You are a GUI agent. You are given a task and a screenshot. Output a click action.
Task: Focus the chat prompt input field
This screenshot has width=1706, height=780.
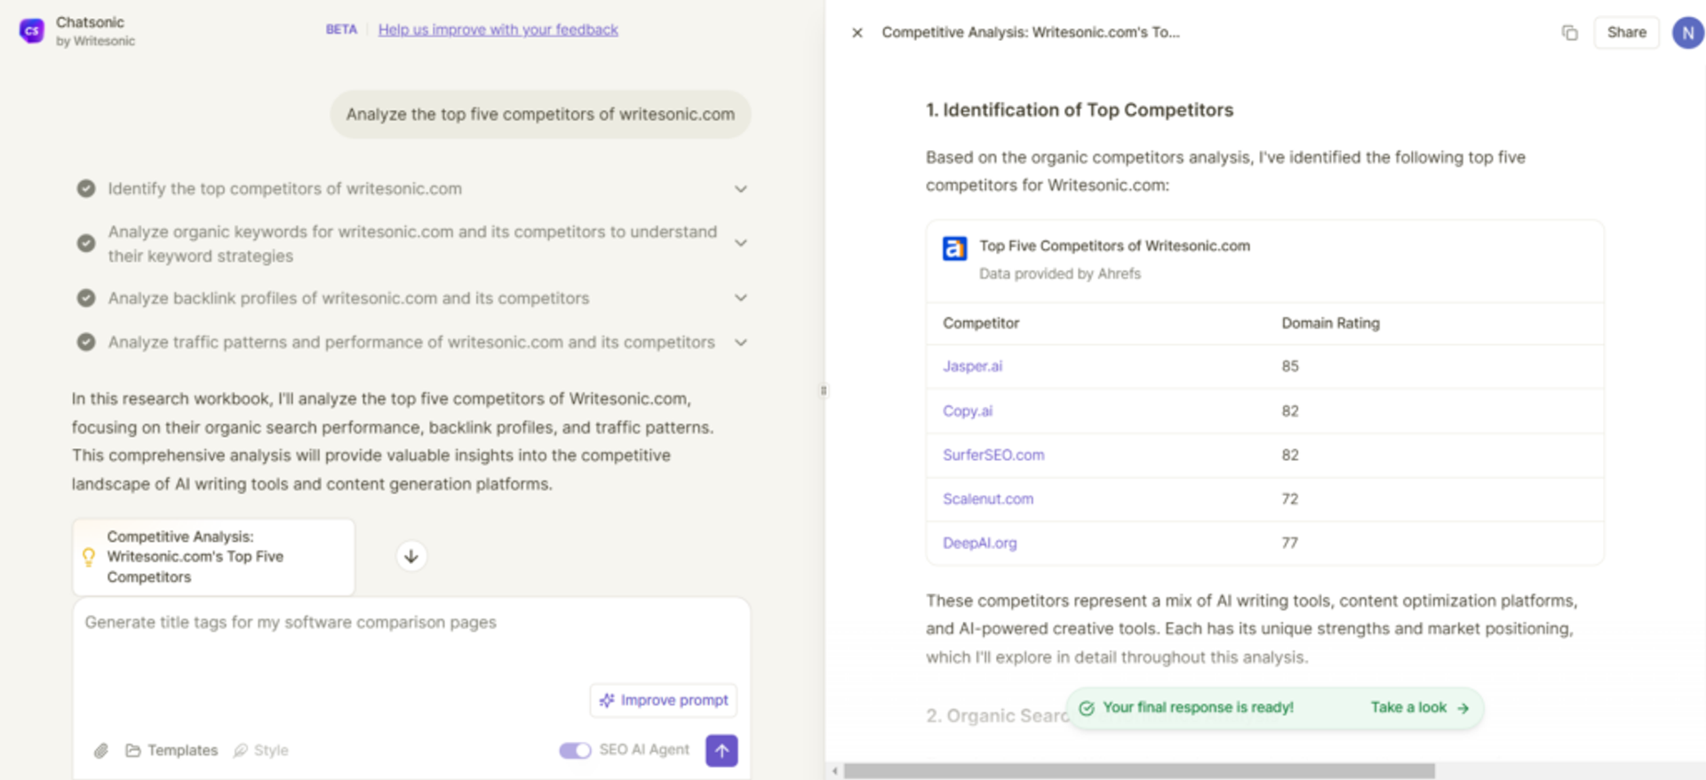click(x=411, y=623)
